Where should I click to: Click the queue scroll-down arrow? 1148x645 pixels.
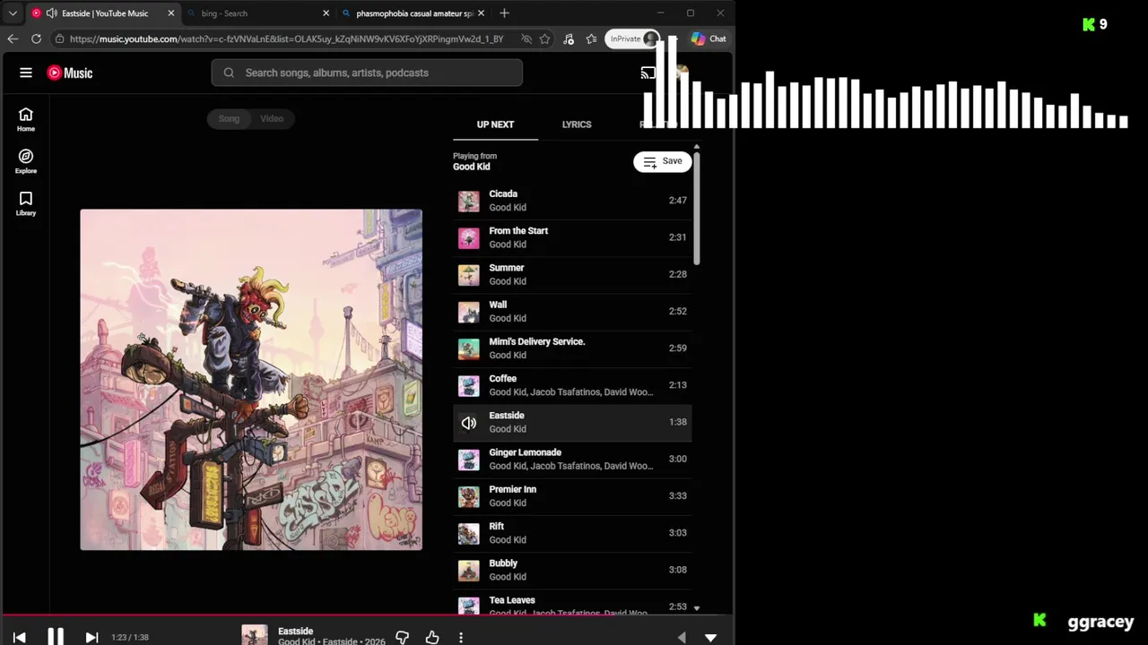click(696, 608)
